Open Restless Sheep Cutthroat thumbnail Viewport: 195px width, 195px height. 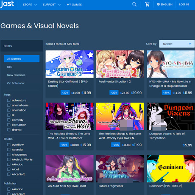coord(70,116)
